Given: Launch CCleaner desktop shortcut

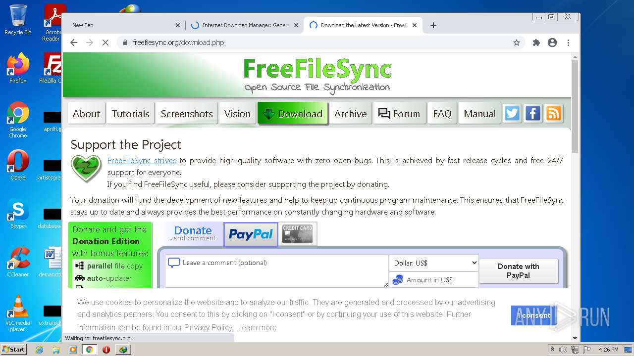Looking at the screenshot, I should coord(18,262).
